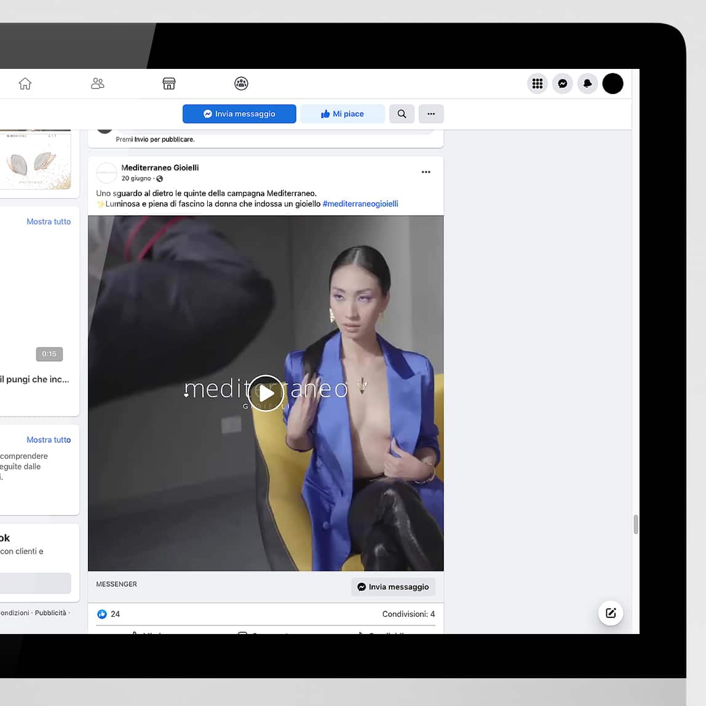Open Messenger chats from top bar
Viewport: 706px width, 706px height.
point(563,84)
